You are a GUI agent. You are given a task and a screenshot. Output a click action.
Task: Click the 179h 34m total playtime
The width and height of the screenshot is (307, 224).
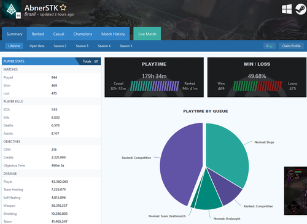coord(154,76)
